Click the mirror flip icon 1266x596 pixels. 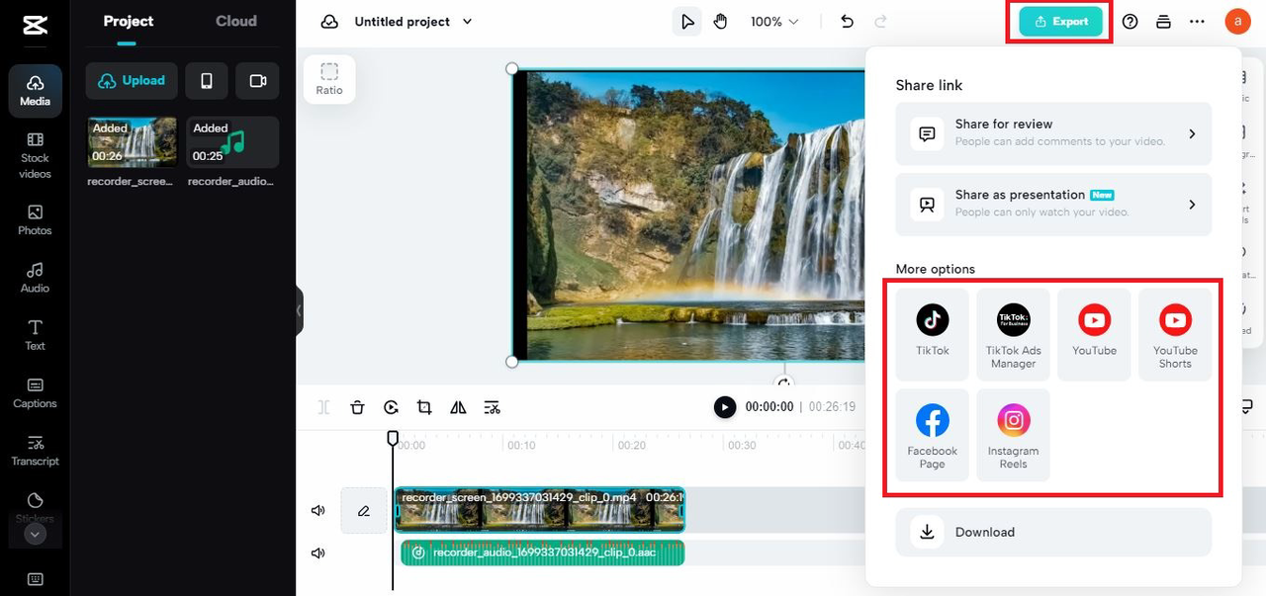click(458, 407)
